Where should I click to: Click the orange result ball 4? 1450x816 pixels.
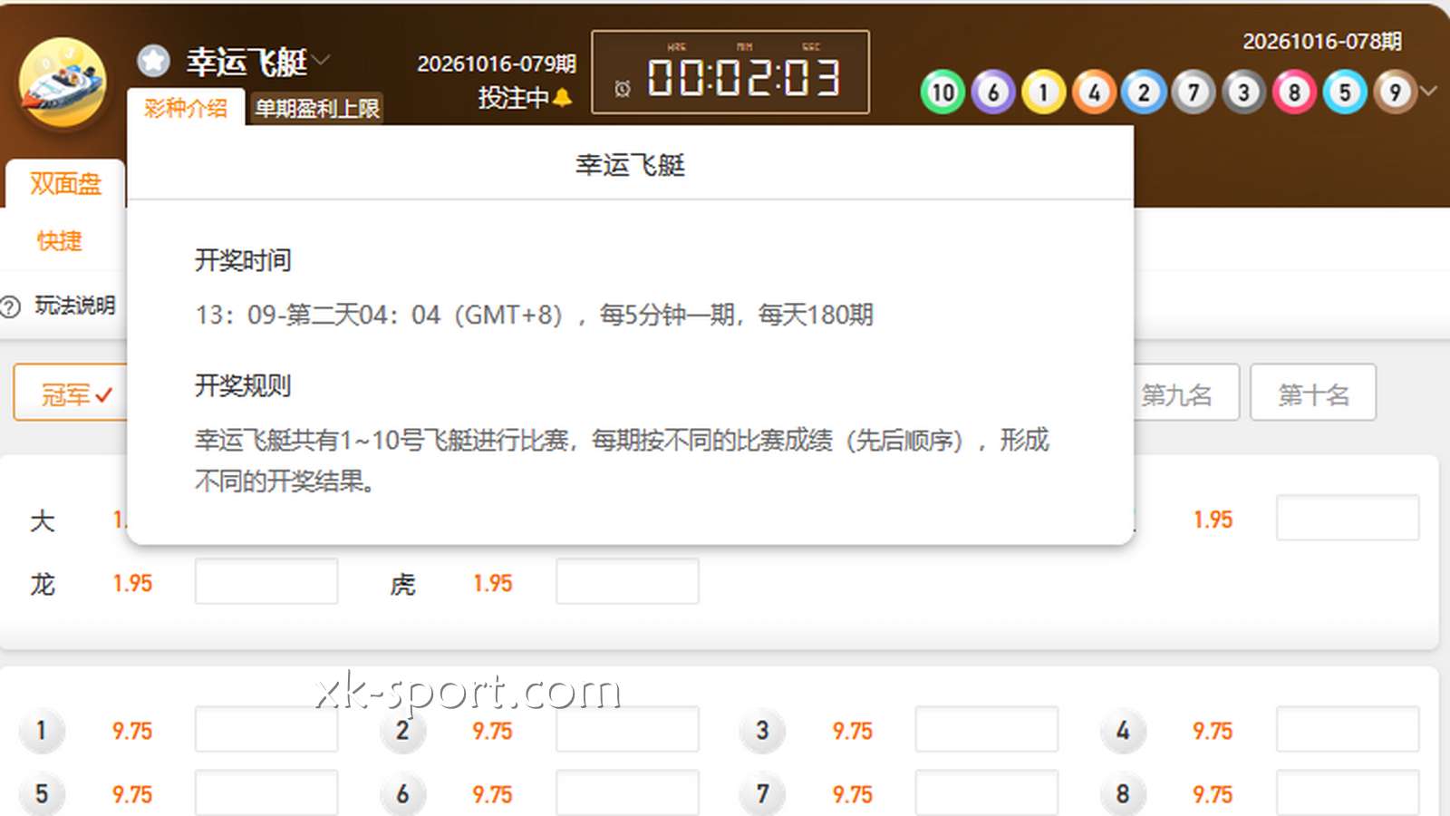[x=1094, y=92]
